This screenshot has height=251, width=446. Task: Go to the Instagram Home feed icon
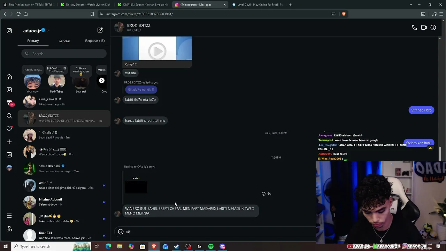[x=9, y=77]
